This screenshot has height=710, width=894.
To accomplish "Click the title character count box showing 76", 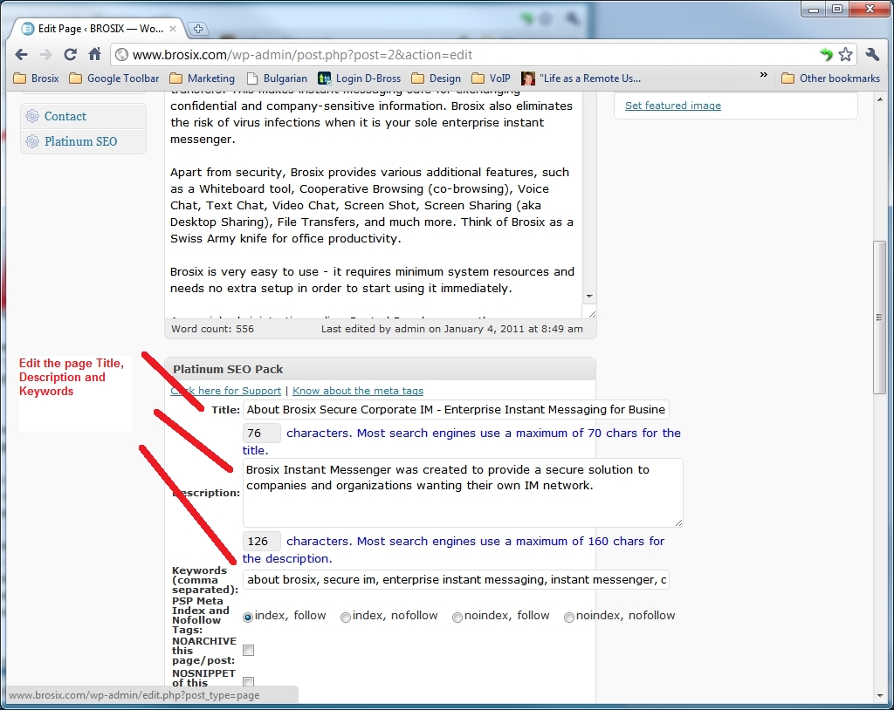I will 262,434.
